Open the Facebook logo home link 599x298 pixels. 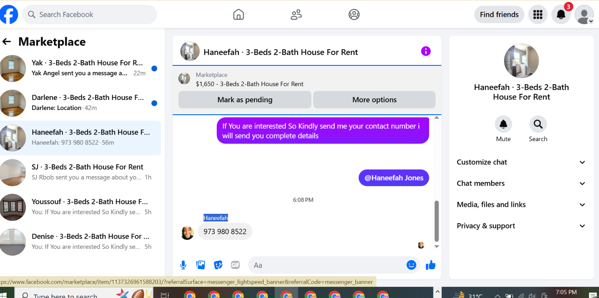[8, 15]
